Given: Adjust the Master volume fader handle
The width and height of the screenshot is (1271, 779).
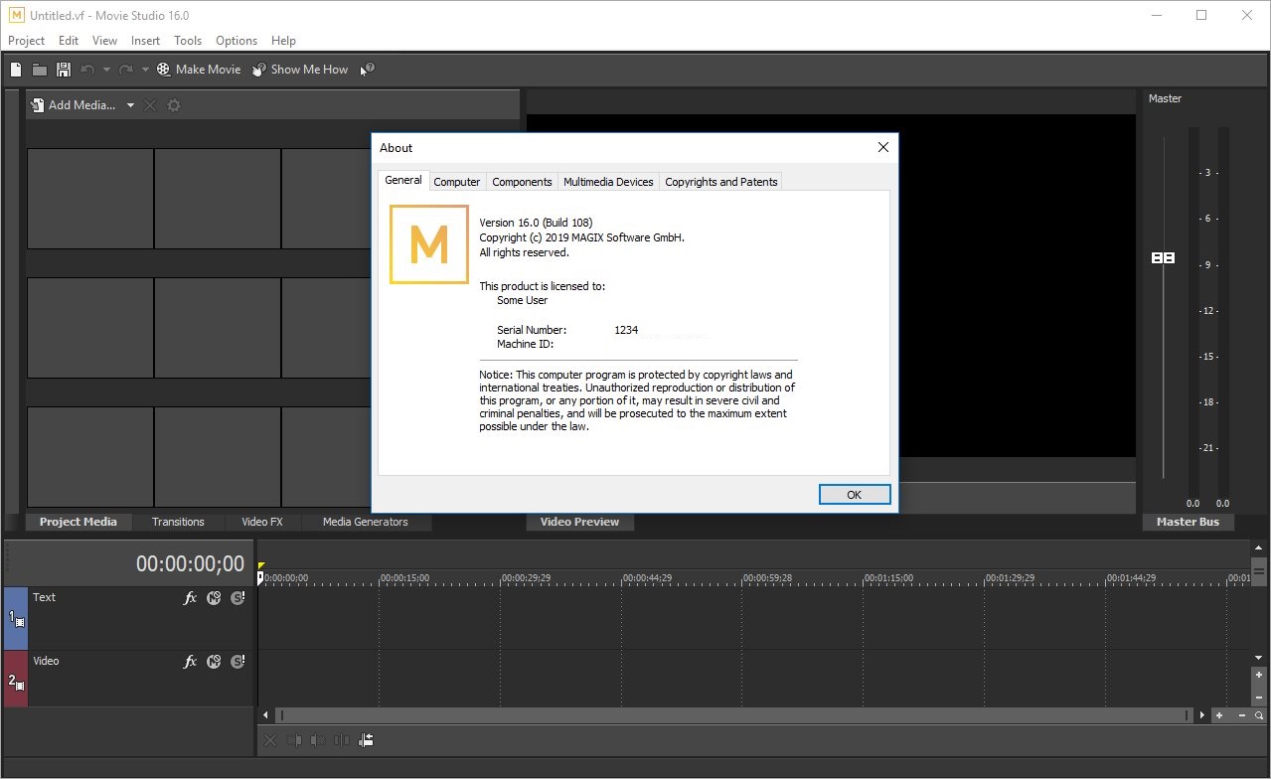Looking at the screenshot, I should (1163, 258).
